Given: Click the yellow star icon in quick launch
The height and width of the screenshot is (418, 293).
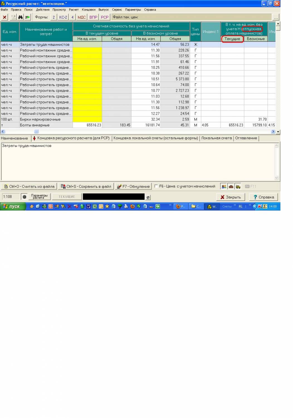Looking at the screenshot, I should point(107,206).
